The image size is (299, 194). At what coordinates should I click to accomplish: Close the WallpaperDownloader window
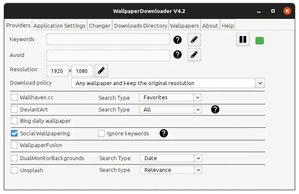point(287,11)
